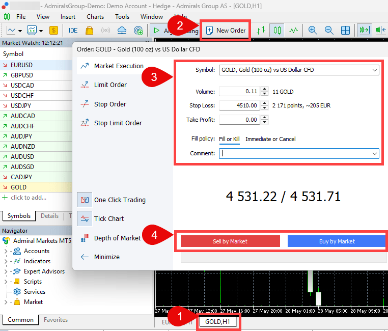
Task: Click the zoom out magnifier icon
Action: (x=329, y=31)
